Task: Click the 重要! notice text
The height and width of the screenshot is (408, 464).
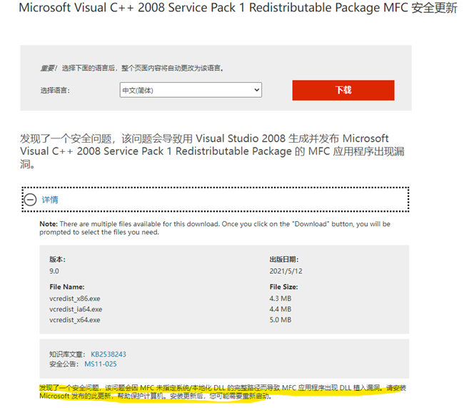Action: coord(47,68)
